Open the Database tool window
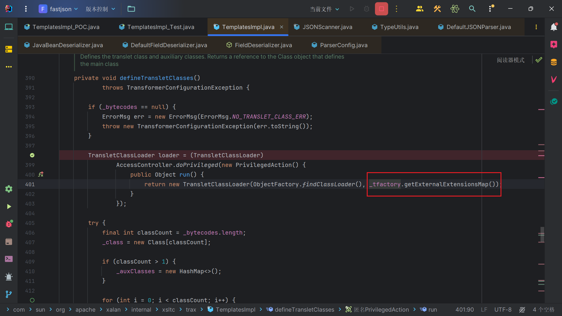 point(554,62)
